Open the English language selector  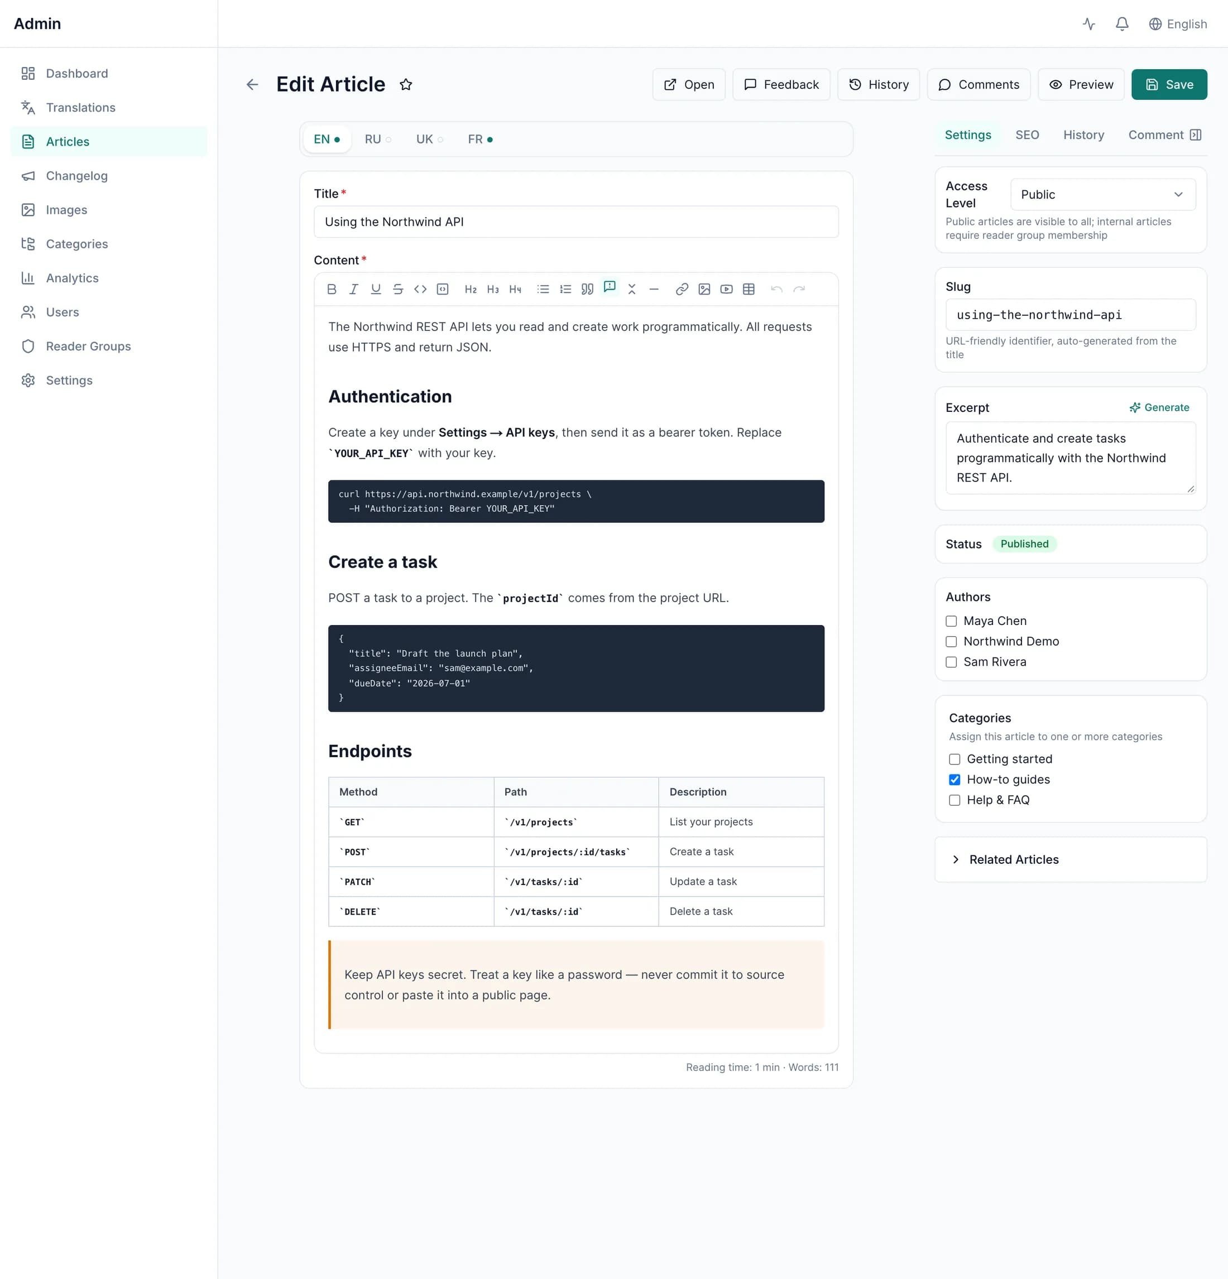coord(1178,24)
